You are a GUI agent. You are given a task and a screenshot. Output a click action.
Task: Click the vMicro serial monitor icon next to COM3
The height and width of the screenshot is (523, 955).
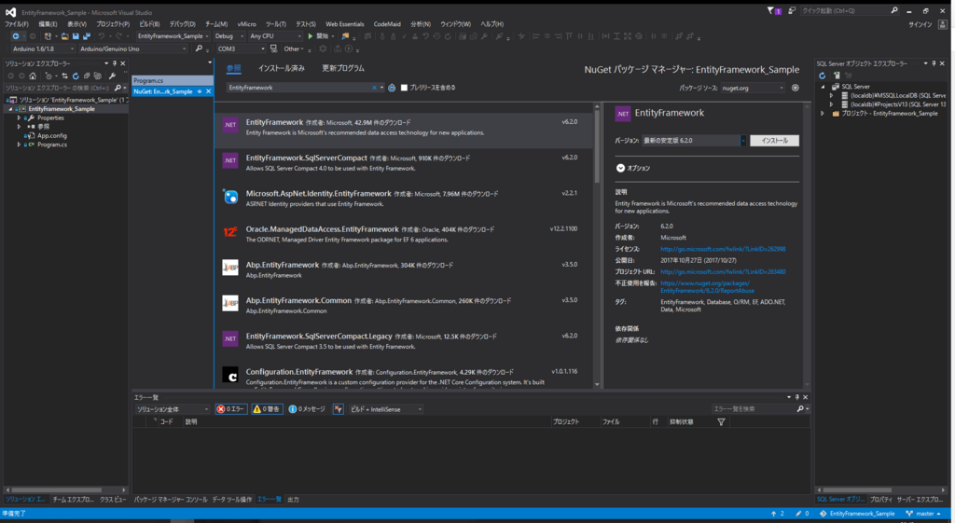pyautogui.click(x=273, y=48)
